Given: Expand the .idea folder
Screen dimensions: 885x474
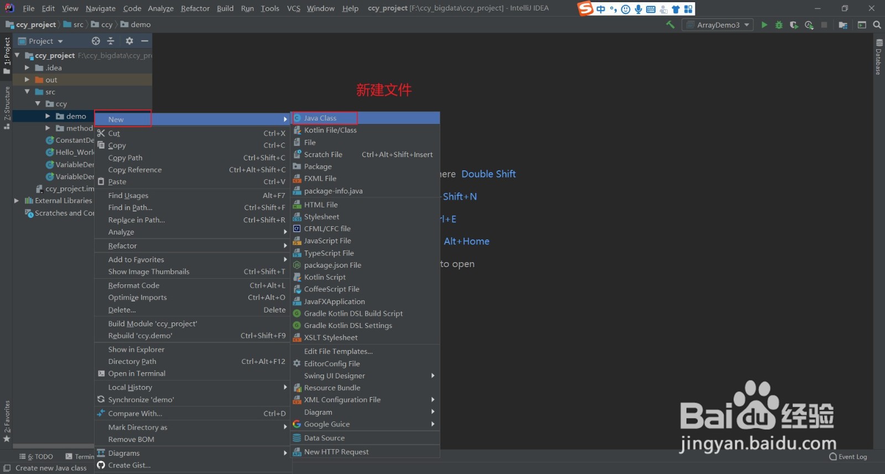Looking at the screenshot, I should (27, 67).
